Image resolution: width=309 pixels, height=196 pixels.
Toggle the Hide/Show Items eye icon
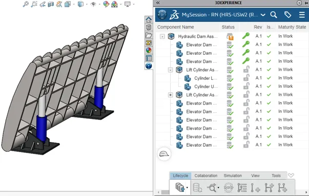click(x=93, y=4)
